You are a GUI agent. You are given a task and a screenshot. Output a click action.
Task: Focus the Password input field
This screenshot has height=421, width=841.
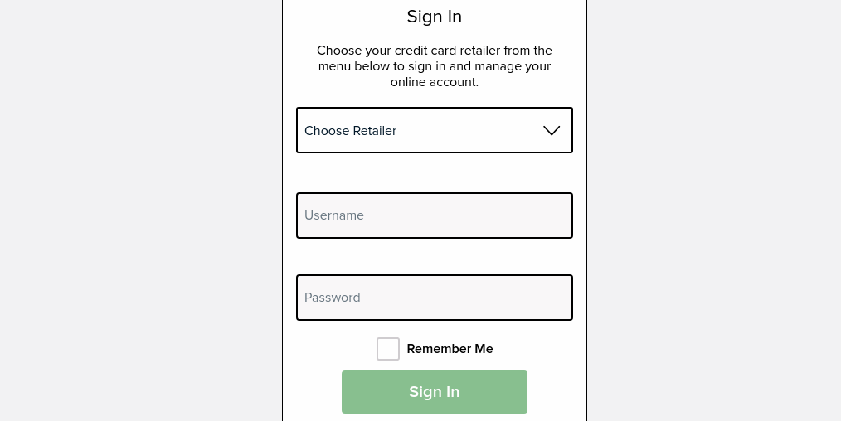[435, 298]
